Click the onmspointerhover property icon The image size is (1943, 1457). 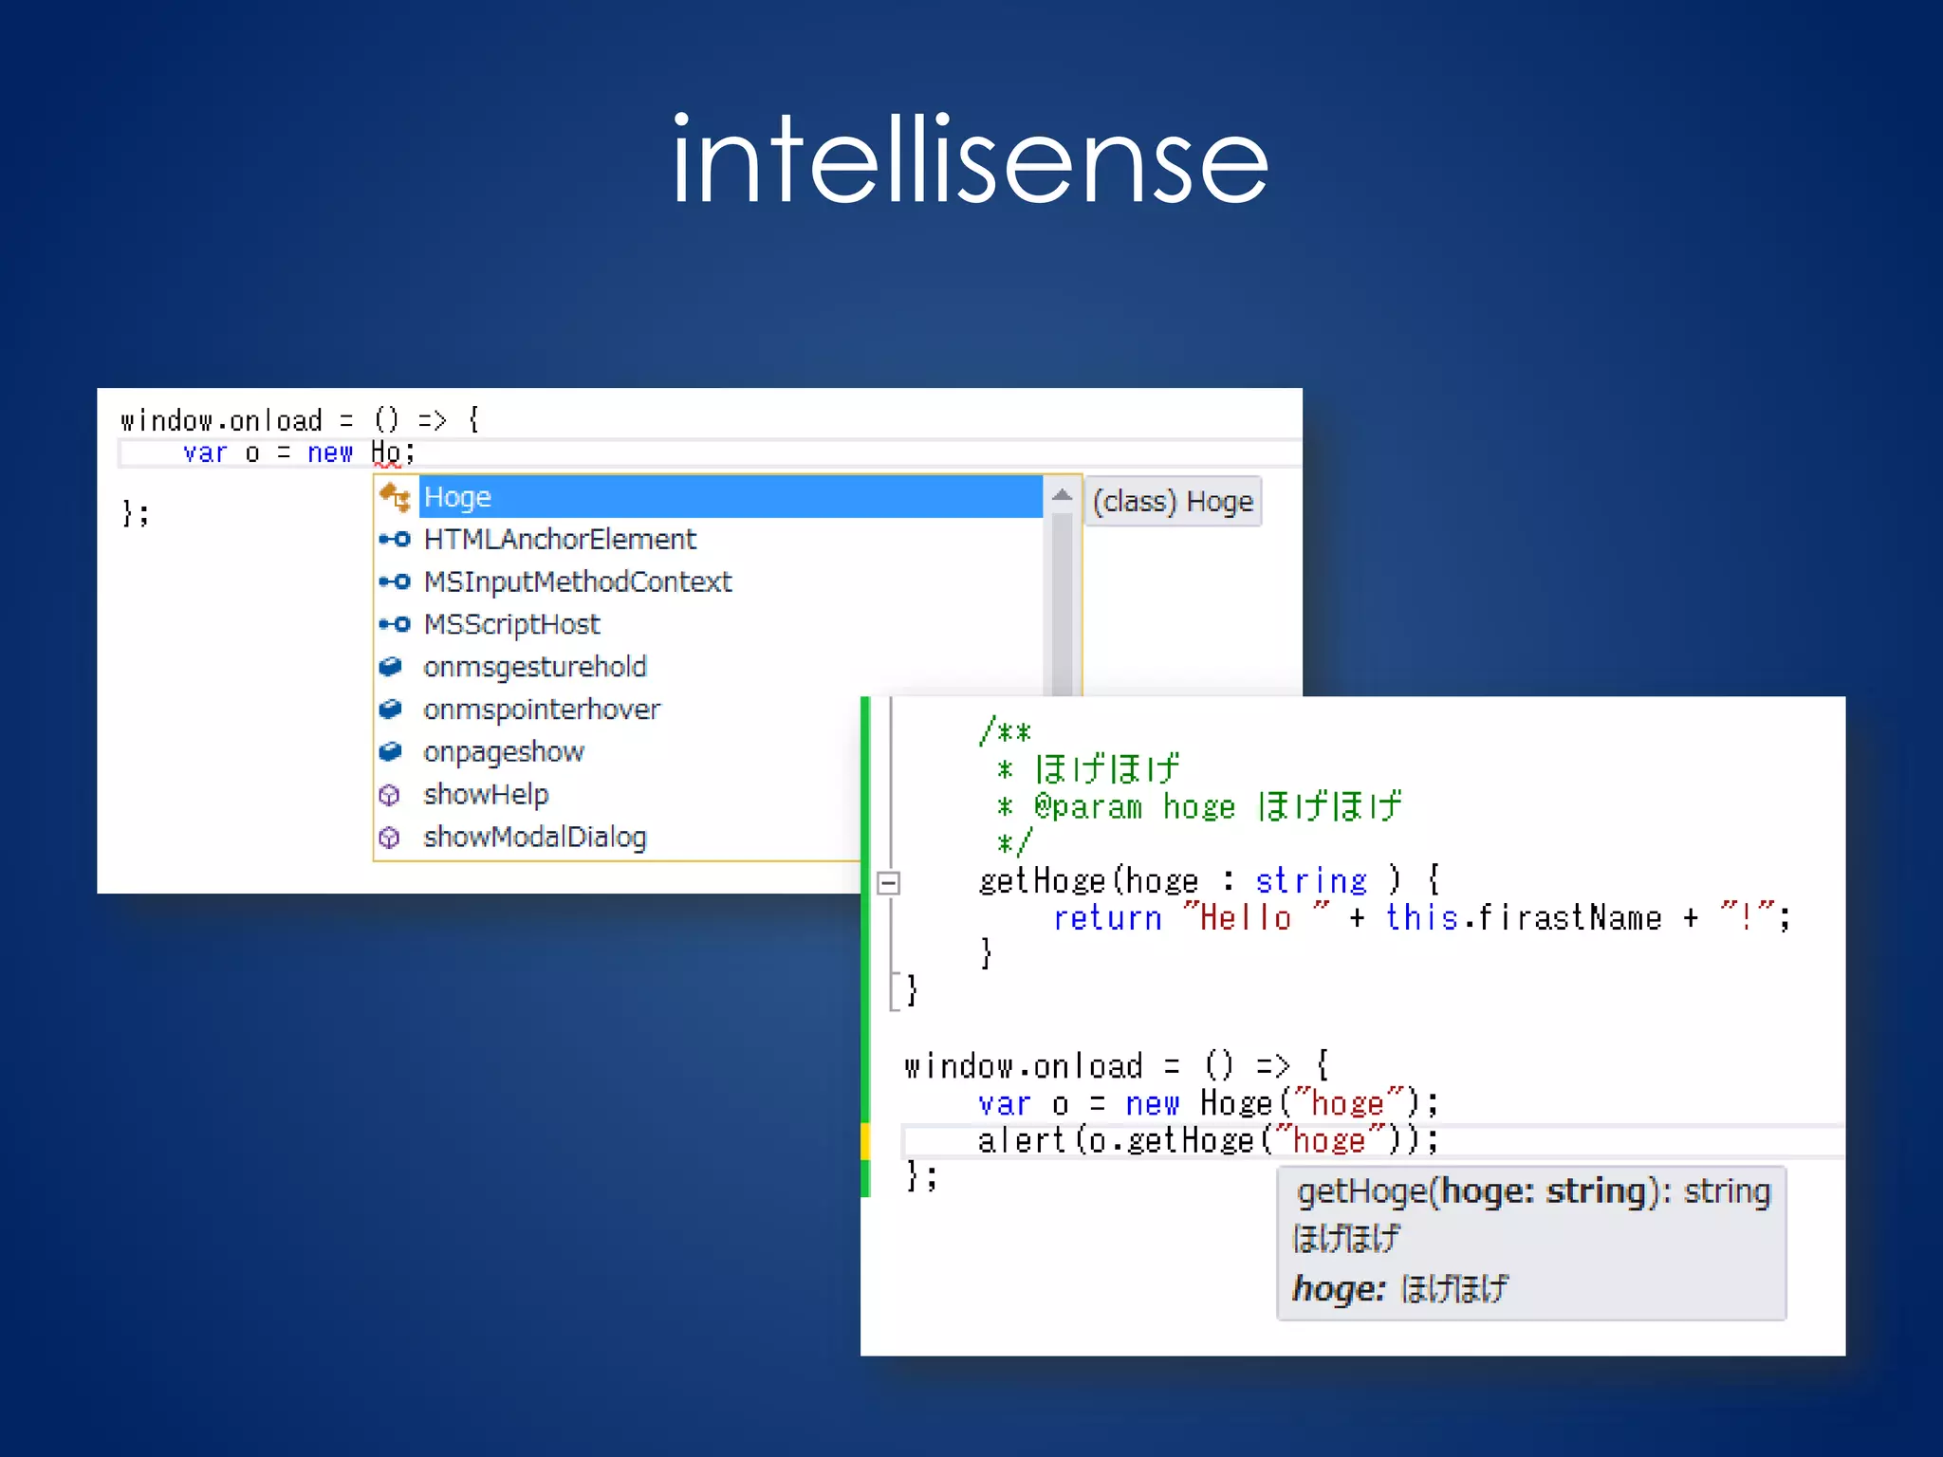(391, 710)
